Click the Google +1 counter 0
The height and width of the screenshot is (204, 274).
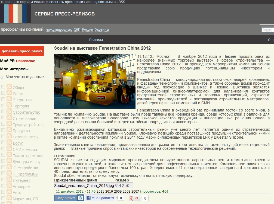coord(145,198)
